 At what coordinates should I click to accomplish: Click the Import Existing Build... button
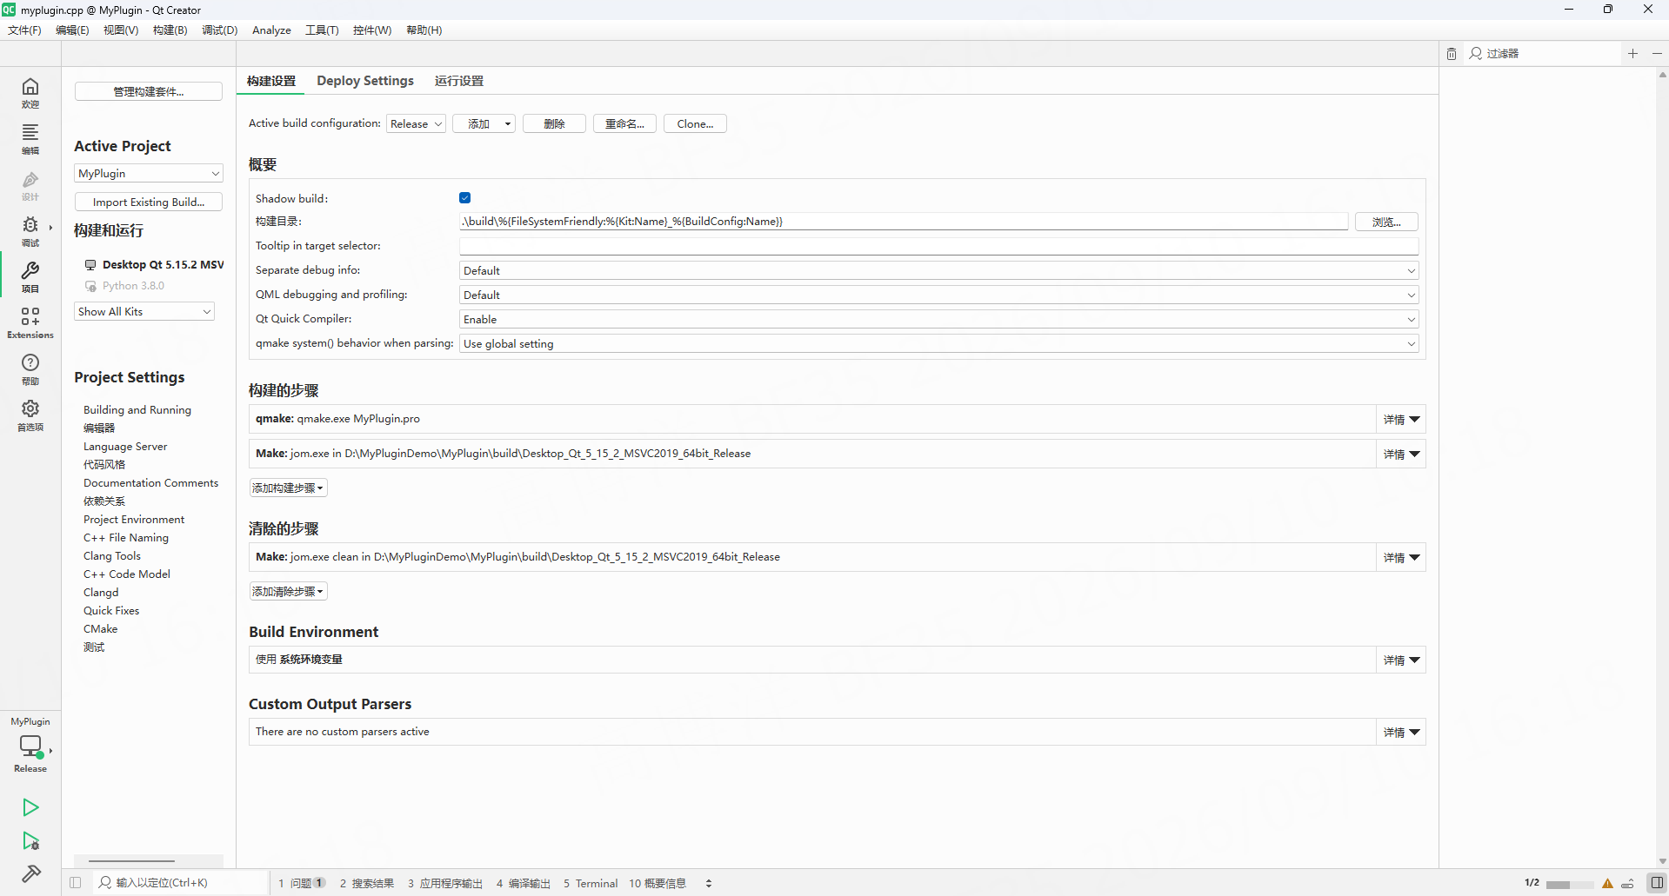pyautogui.click(x=149, y=202)
